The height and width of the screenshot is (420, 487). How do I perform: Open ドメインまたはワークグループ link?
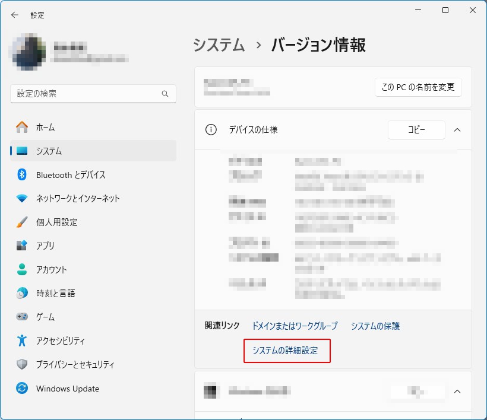coord(295,326)
